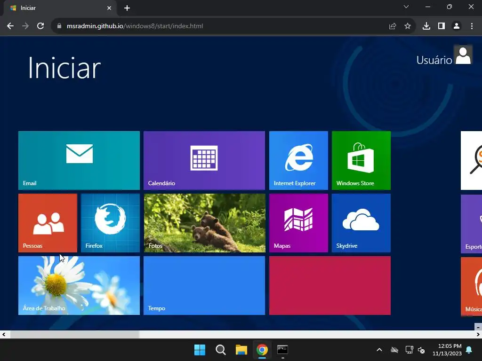
Task: Open the Música tile
Action: click(472, 287)
